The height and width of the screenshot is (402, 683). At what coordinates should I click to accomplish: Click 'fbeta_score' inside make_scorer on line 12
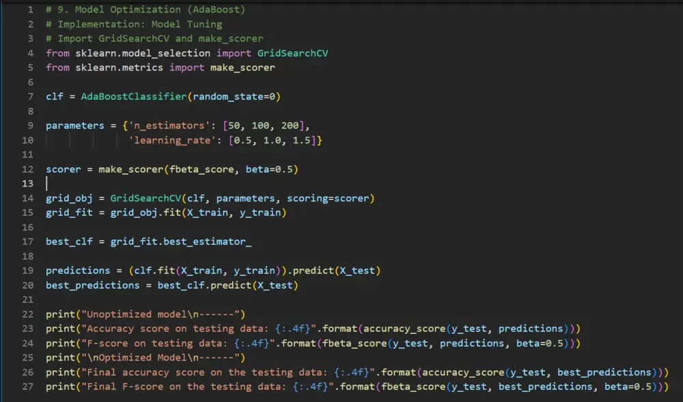click(201, 169)
